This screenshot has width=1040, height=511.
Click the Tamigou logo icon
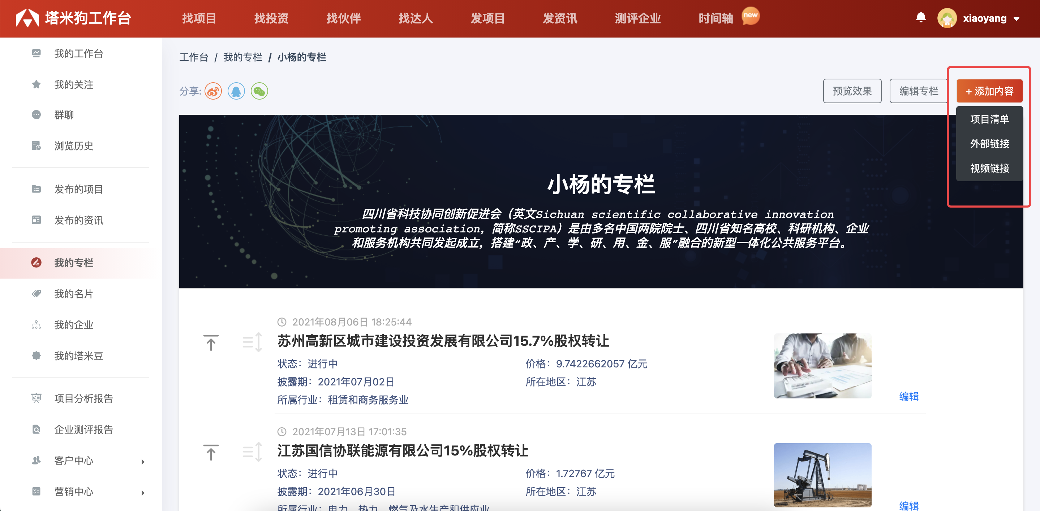(x=27, y=18)
